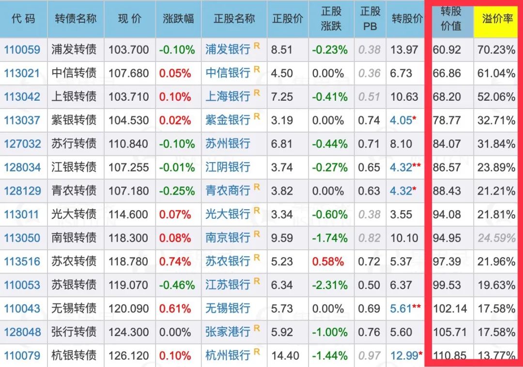Sort by the 涨跌幅 column header
This screenshot has width=523, height=367.
click(x=178, y=19)
